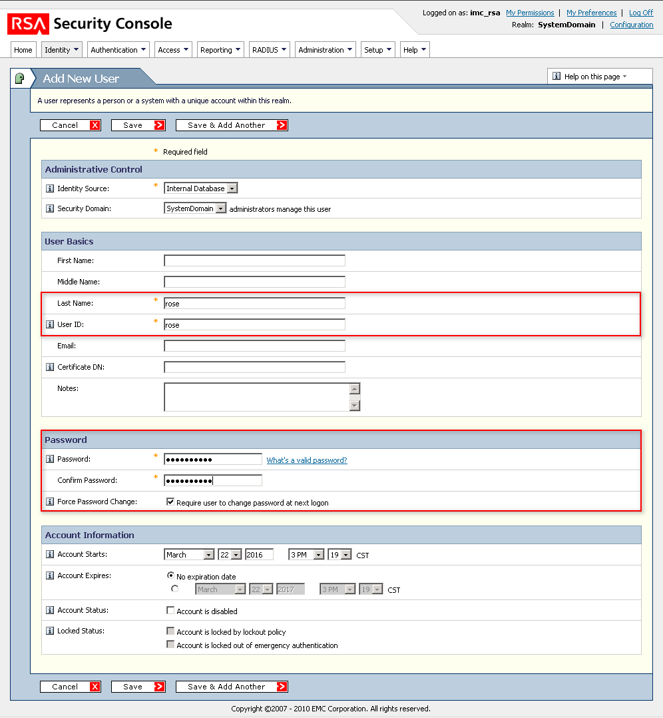Uncheck Require user to change password checkbox

click(170, 502)
